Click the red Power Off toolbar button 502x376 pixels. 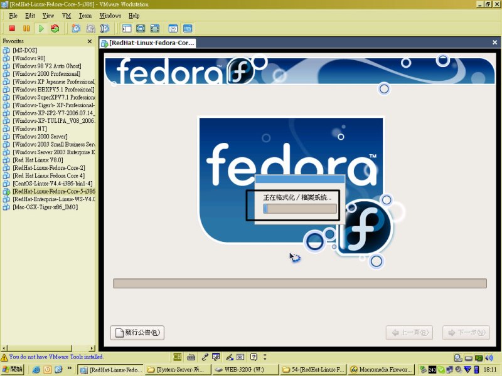[12, 28]
